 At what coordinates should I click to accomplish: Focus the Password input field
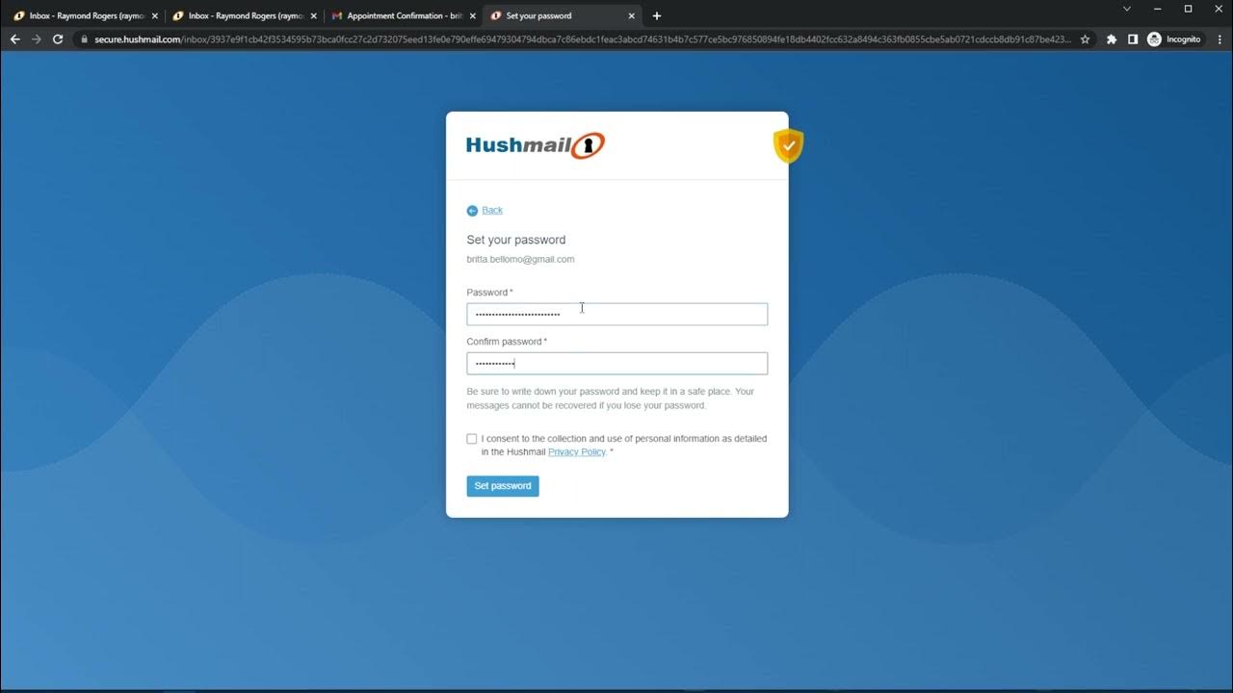tap(617, 314)
